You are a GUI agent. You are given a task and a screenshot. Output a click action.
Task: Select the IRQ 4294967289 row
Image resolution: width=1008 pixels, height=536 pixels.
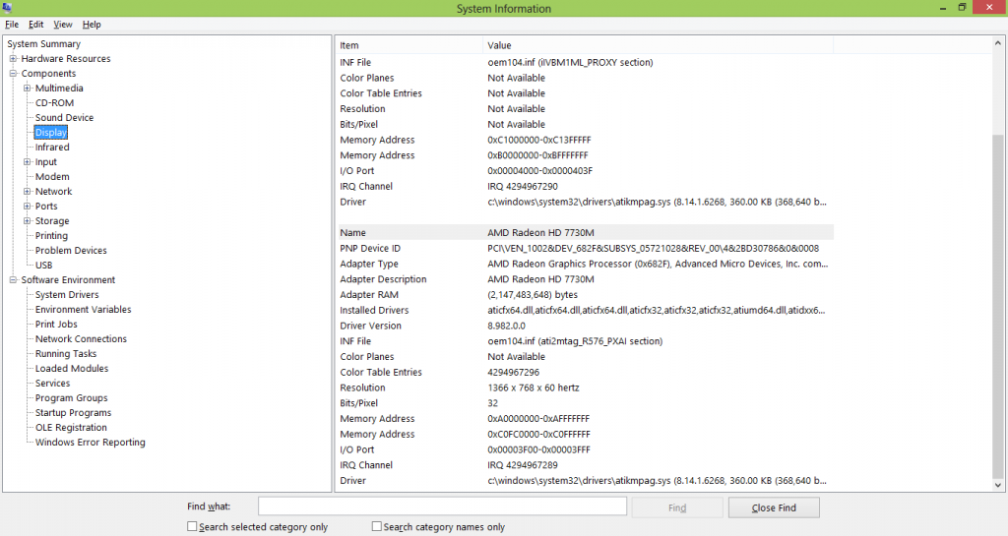tap(585, 465)
